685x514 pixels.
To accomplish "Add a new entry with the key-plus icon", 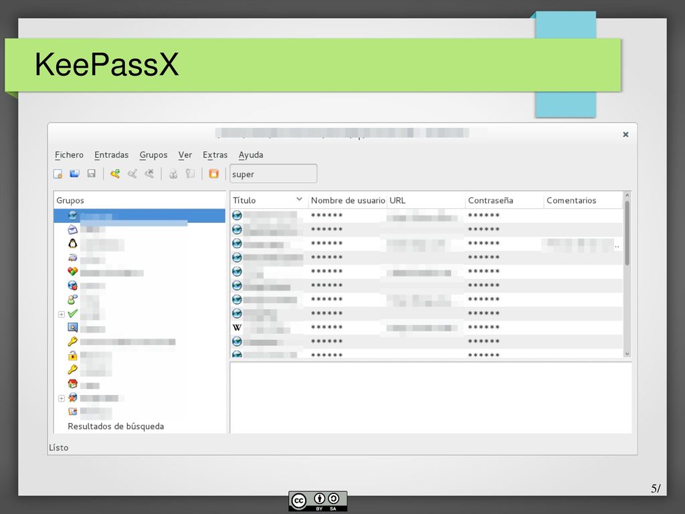I will coord(115,174).
